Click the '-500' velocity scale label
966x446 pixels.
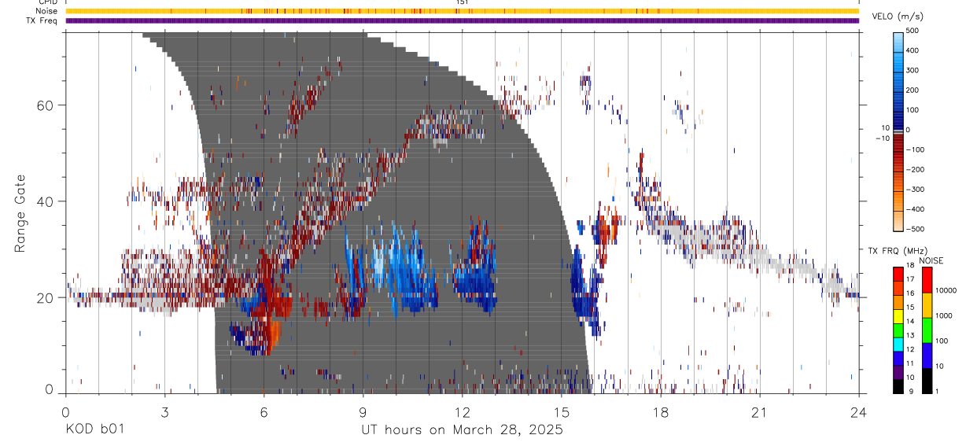coord(915,230)
